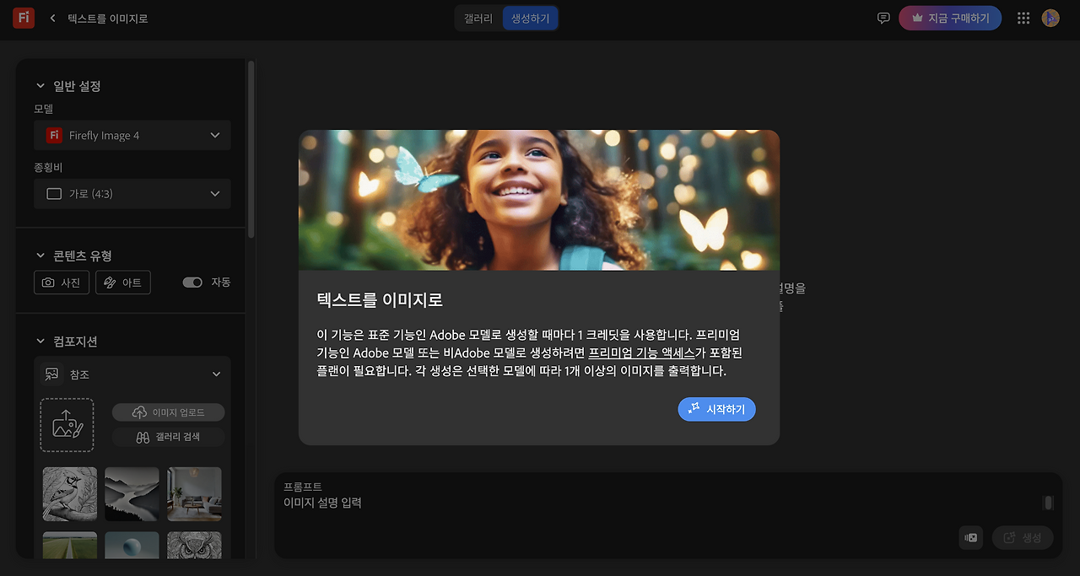Image resolution: width=1080 pixels, height=576 pixels.
Task: Open the apps grid icon
Action: 1023,17
